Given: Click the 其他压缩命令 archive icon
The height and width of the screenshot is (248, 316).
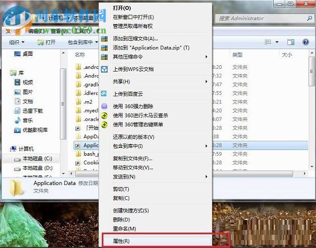Looking at the screenshot, I should coord(104,57).
